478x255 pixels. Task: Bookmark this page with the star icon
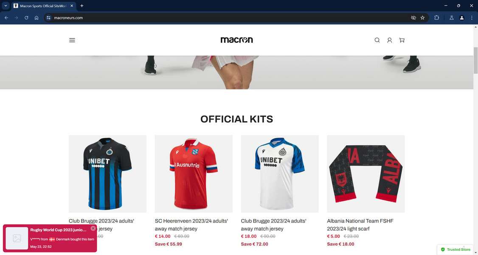422,18
